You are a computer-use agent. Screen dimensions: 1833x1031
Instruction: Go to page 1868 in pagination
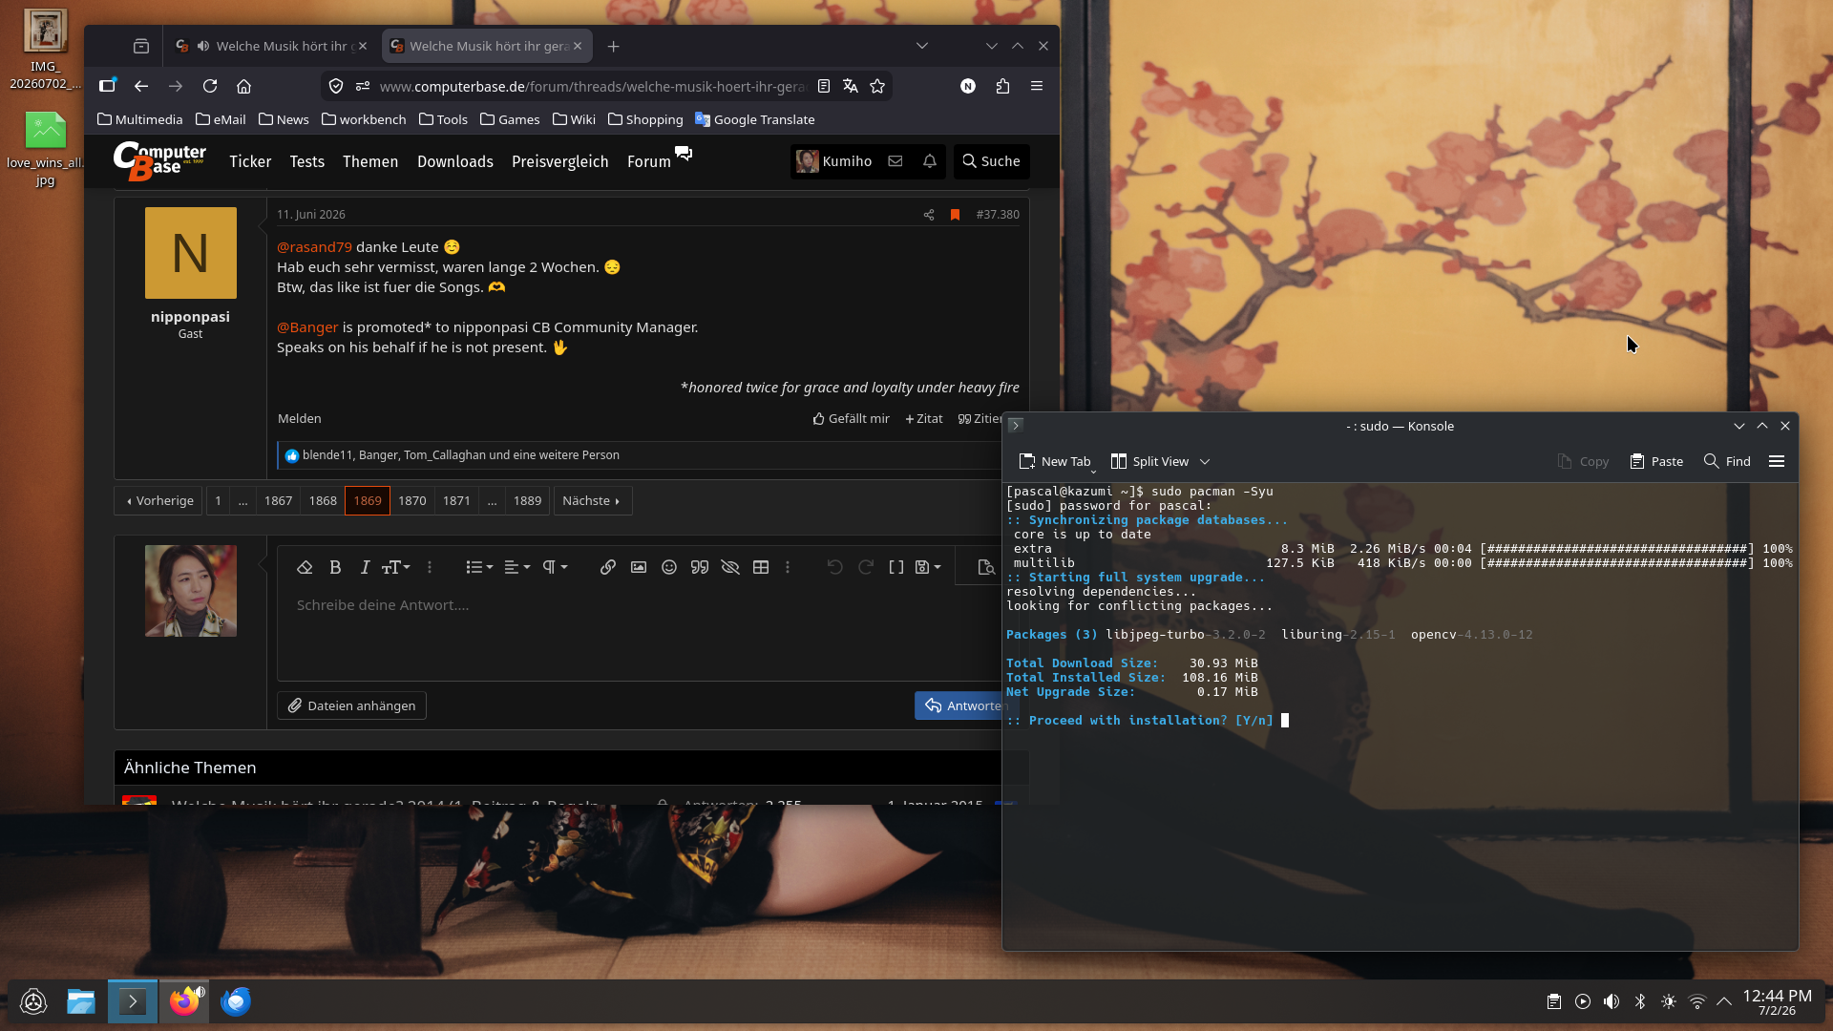323,500
